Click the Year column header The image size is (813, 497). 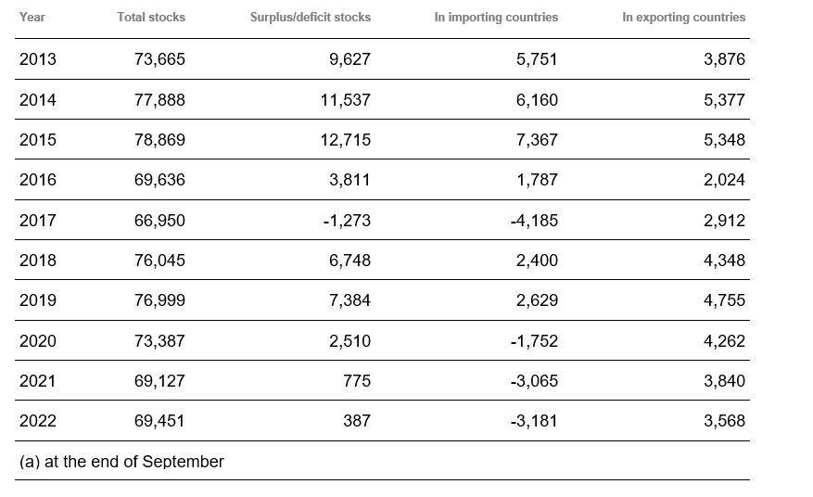coord(32,17)
